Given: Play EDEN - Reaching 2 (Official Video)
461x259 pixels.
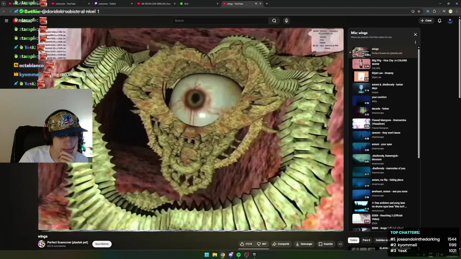Looking at the screenshot, I should (384, 219).
